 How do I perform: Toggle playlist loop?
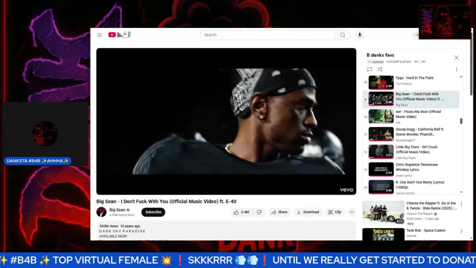(x=369, y=69)
